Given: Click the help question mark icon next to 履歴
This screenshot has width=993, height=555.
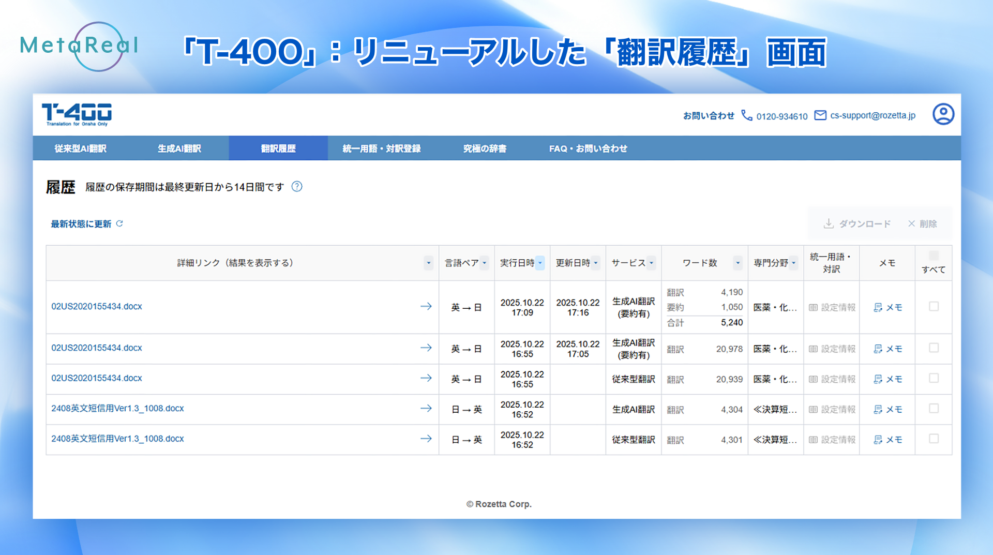Looking at the screenshot, I should coord(297,187).
